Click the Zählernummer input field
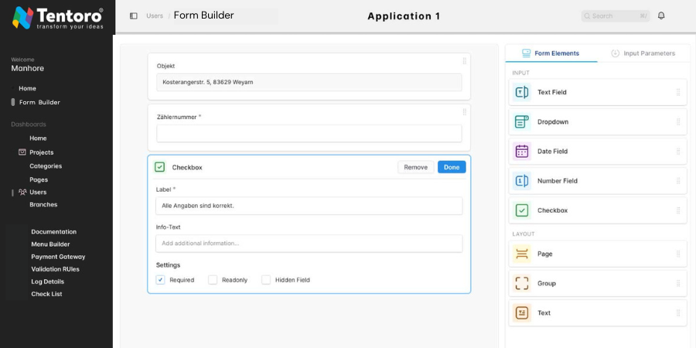This screenshot has width=696, height=348. pos(309,133)
